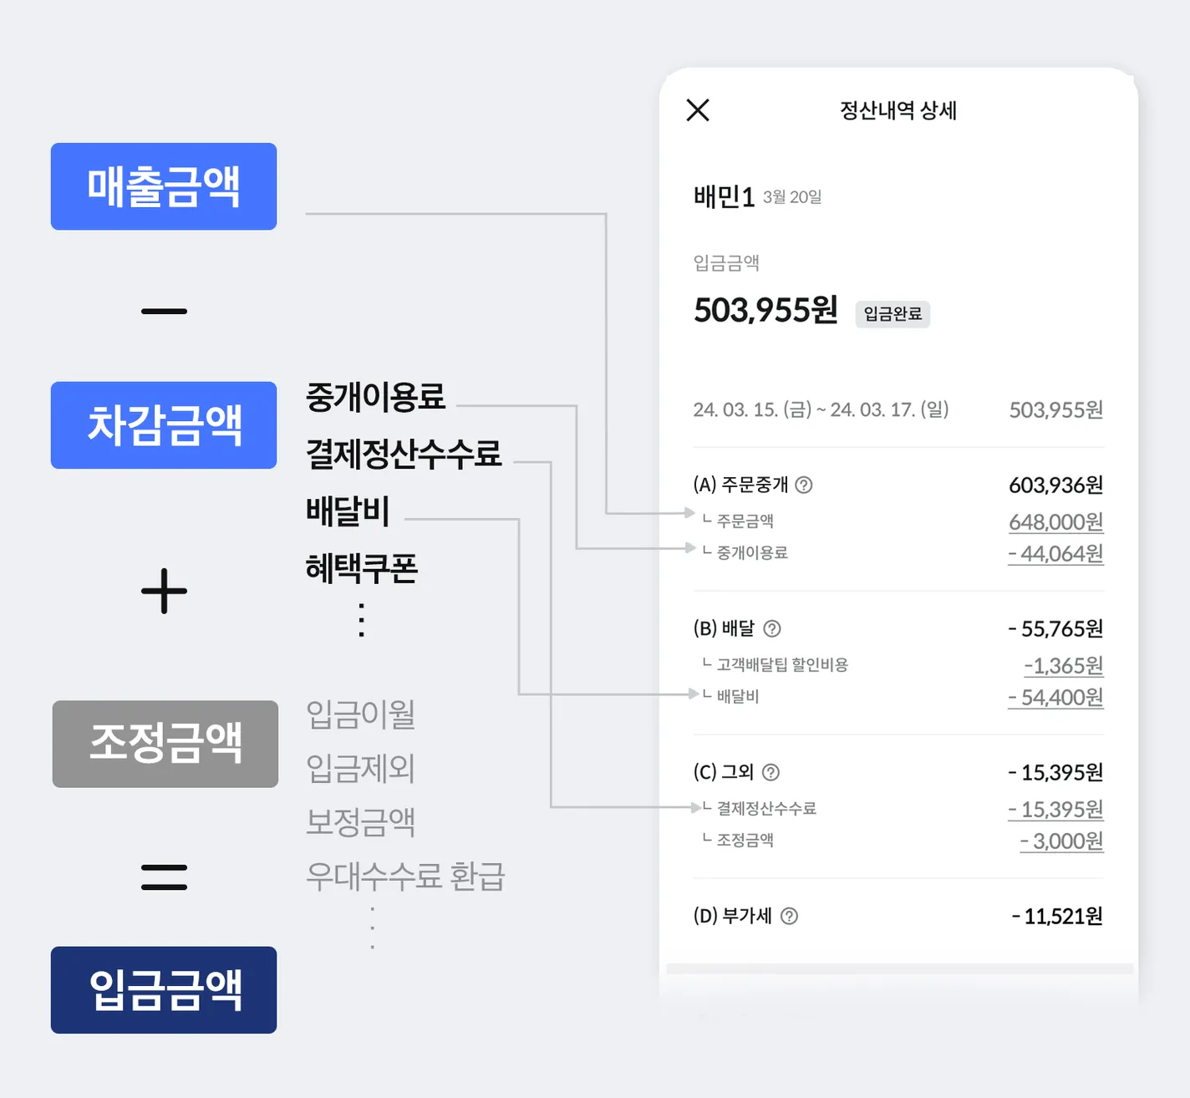Click the 503,955원 deposit amount heading
This screenshot has width=1190, height=1098.
coord(765,311)
